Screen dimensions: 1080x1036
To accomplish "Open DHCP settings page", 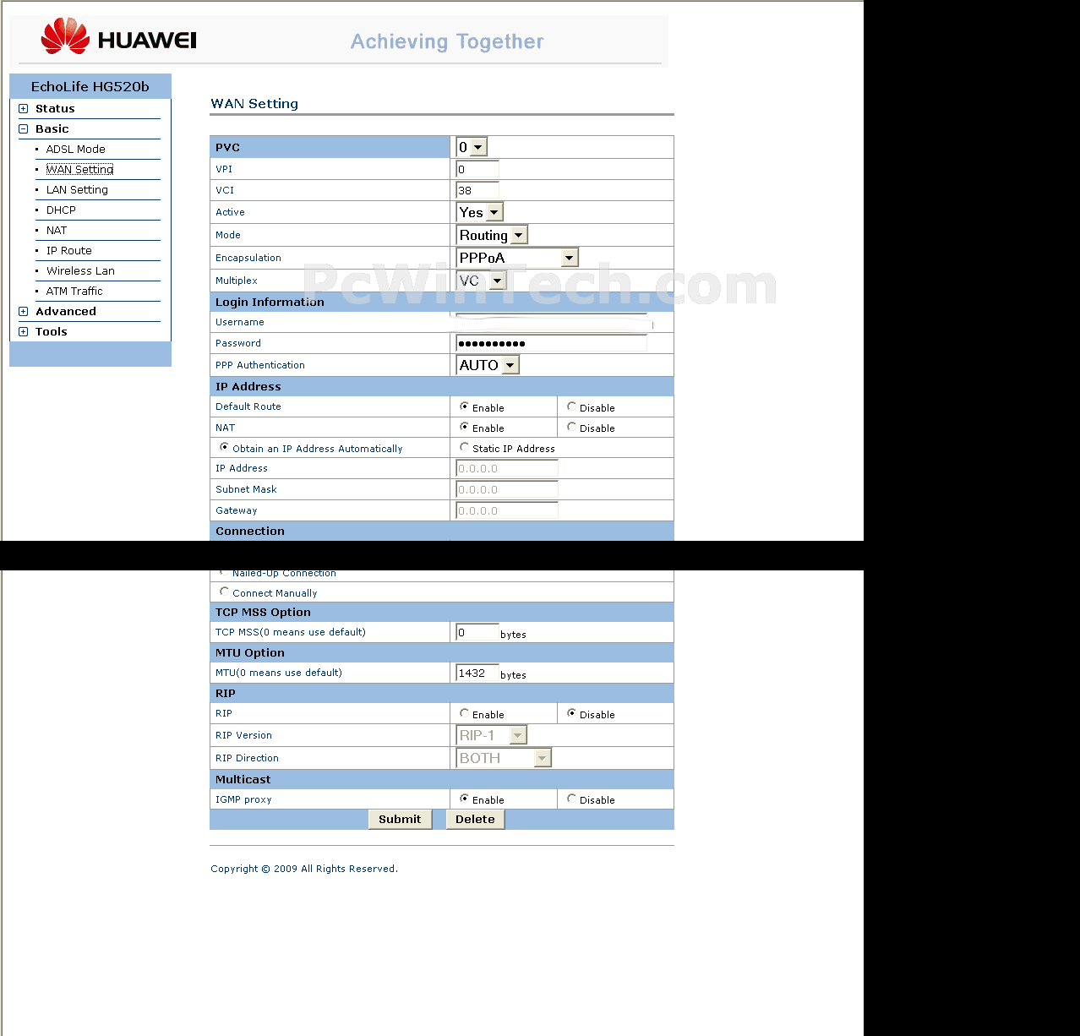I will tap(61, 210).
